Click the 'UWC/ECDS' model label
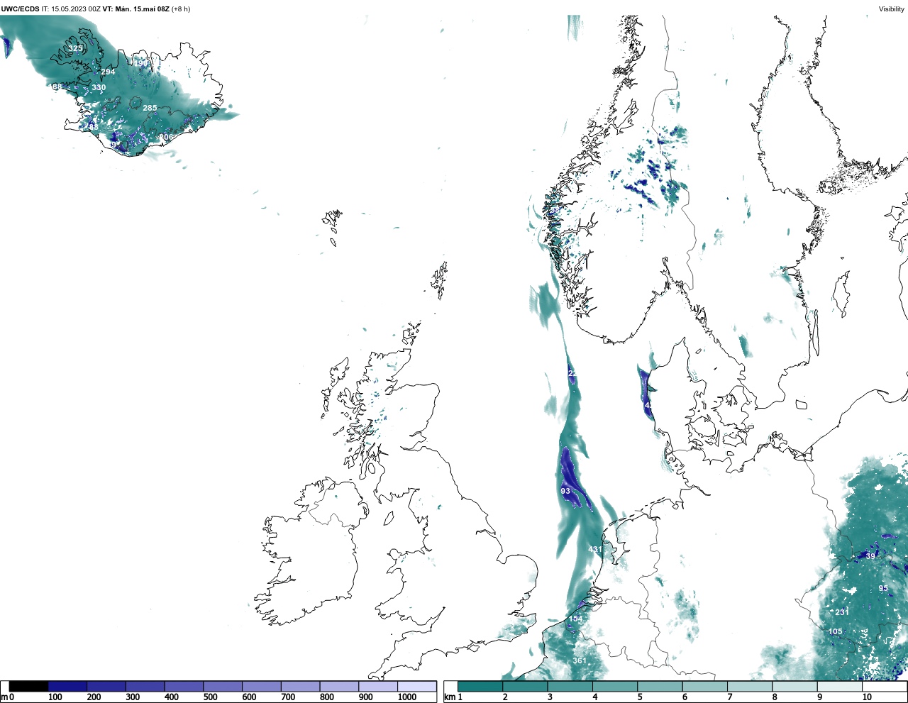Image resolution: width=908 pixels, height=703 pixels. pyautogui.click(x=20, y=9)
